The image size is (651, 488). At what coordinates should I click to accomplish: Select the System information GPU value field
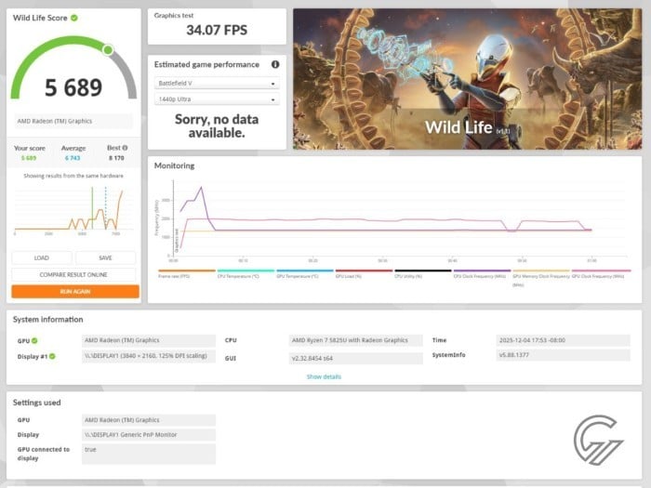coord(149,340)
